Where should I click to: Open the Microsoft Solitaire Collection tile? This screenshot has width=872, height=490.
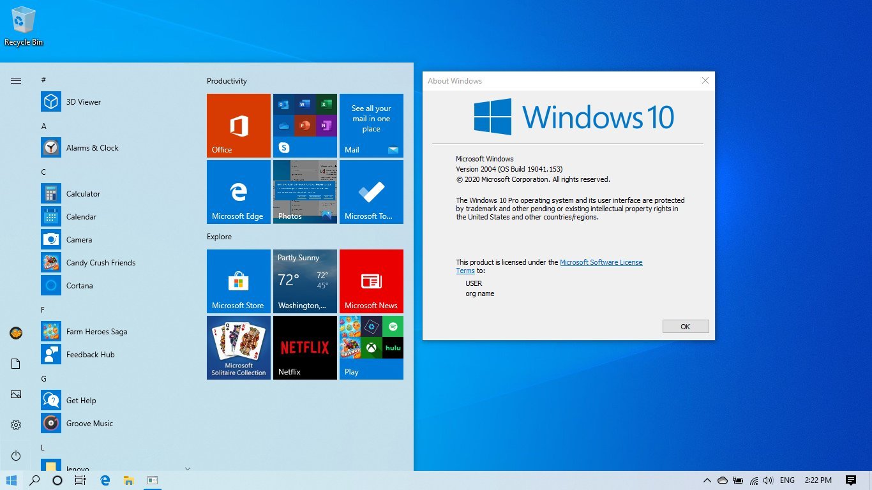[x=239, y=348]
